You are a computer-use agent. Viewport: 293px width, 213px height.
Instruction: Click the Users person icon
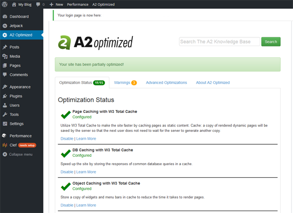(5, 106)
